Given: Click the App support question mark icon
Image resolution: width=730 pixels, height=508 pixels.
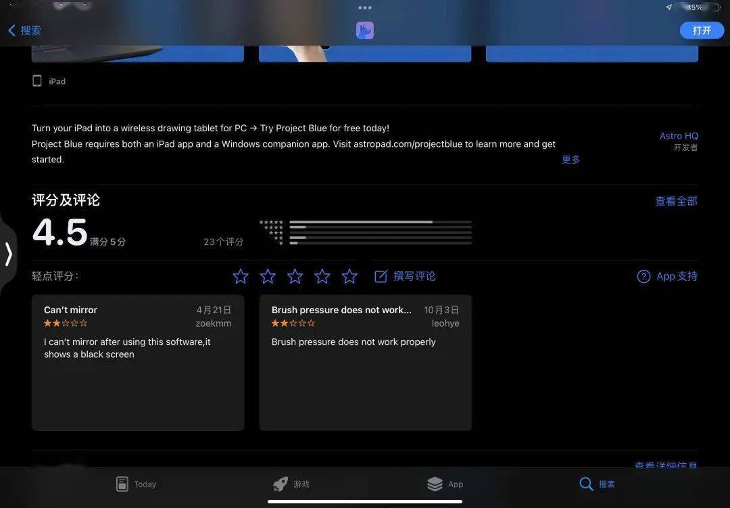Looking at the screenshot, I should coord(643,276).
